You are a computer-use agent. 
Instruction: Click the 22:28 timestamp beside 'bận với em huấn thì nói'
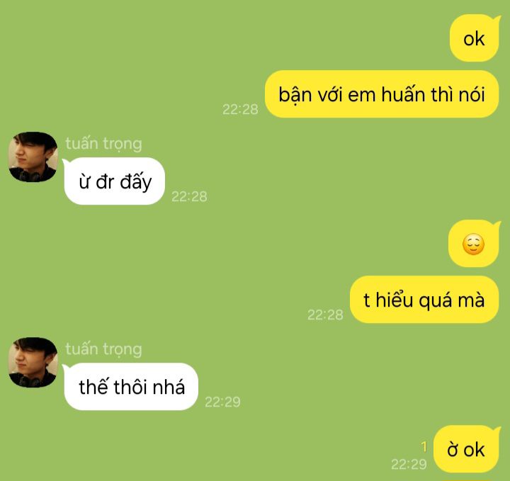(240, 109)
